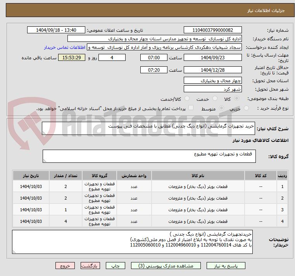This screenshot has height=276, width=295.
Task: Click the quantity cell in row 3
Action: pos(66,210)
